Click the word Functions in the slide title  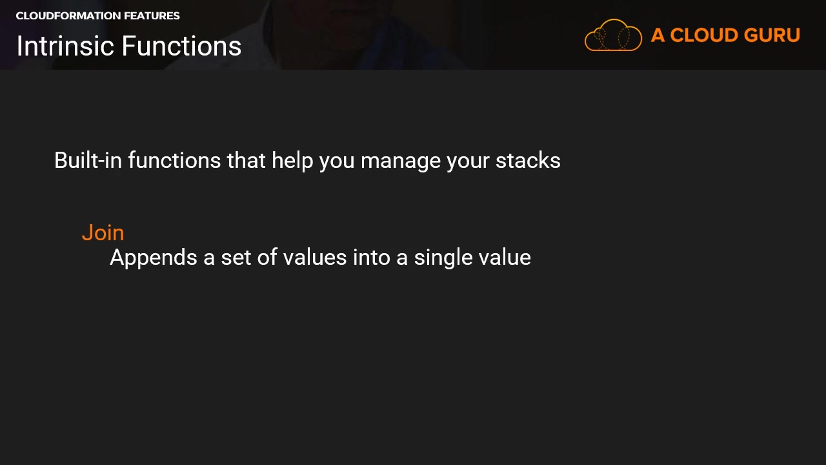181,46
